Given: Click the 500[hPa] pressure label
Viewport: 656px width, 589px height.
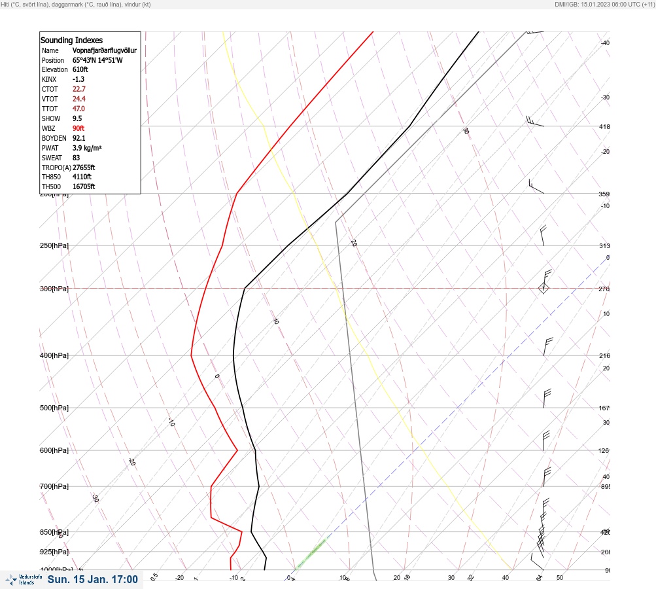Looking at the screenshot, I should (x=54, y=408).
